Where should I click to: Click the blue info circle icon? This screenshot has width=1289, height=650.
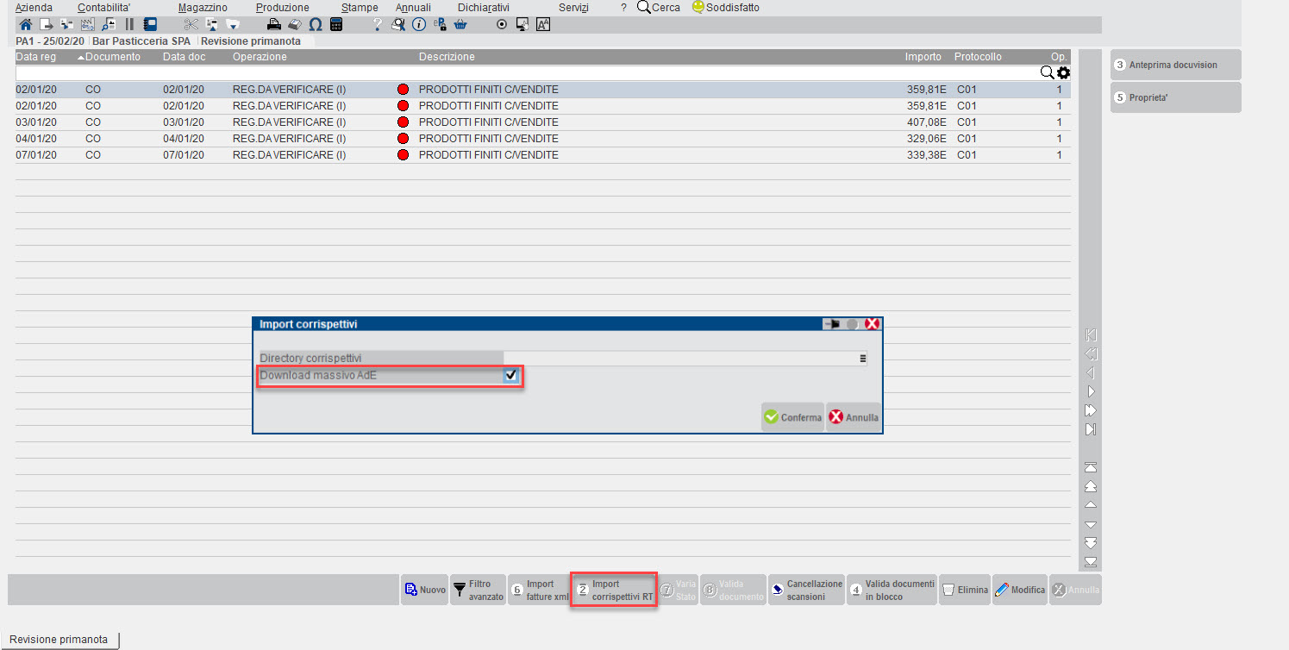(x=419, y=24)
